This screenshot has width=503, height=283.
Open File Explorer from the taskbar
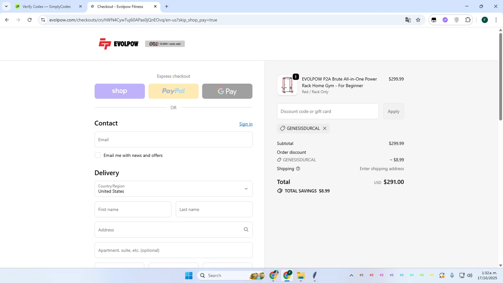pyautogui.click(x=301, y=275)
